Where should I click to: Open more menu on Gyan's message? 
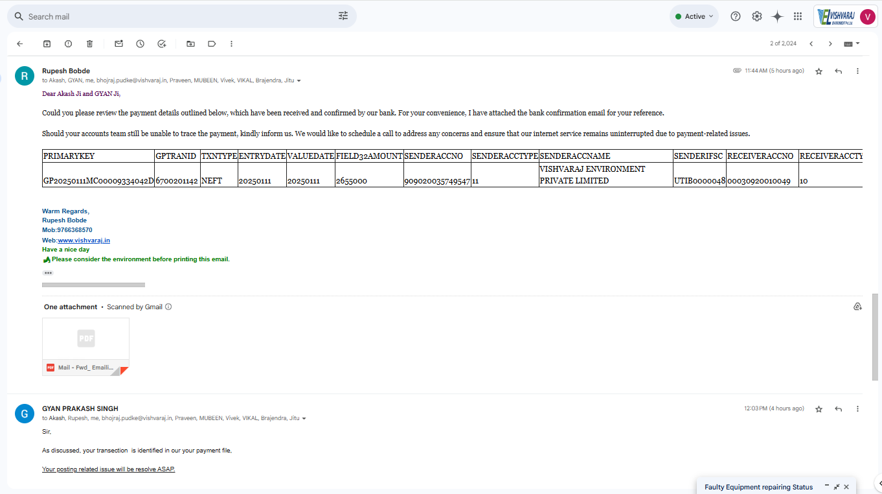[857, 409]
